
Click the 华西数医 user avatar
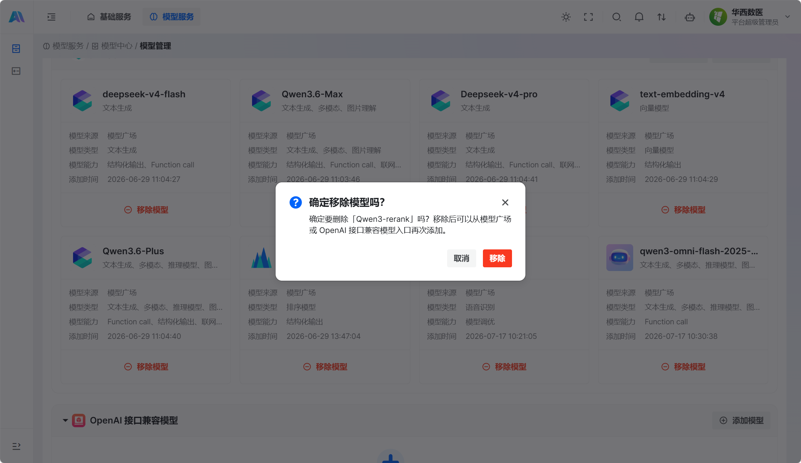click(x=718, y=17)
